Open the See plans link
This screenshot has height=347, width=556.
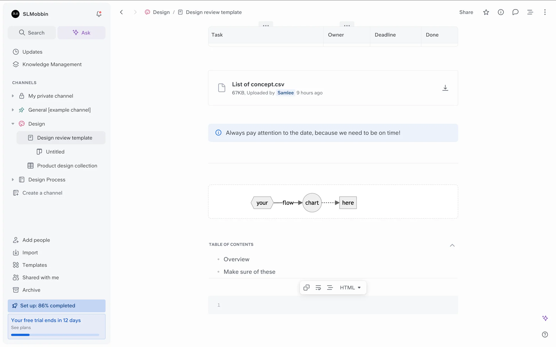pyautogui.click(x=21, y=328)
